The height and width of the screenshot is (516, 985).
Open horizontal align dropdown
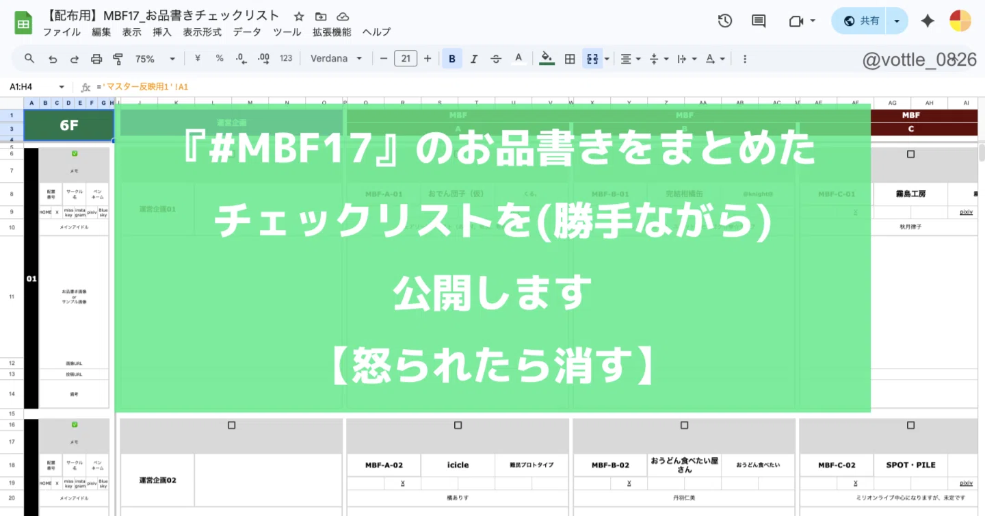pos(630,59)
